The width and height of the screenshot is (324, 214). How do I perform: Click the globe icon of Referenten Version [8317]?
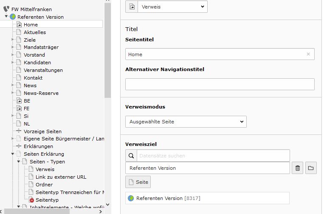[131, 198]
